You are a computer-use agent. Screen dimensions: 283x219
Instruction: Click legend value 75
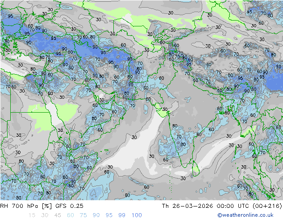pos(83,215)
